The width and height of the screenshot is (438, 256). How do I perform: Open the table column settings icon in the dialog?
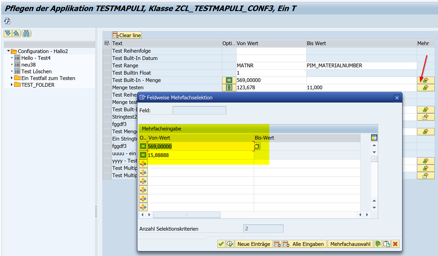[x=374, y=138]
